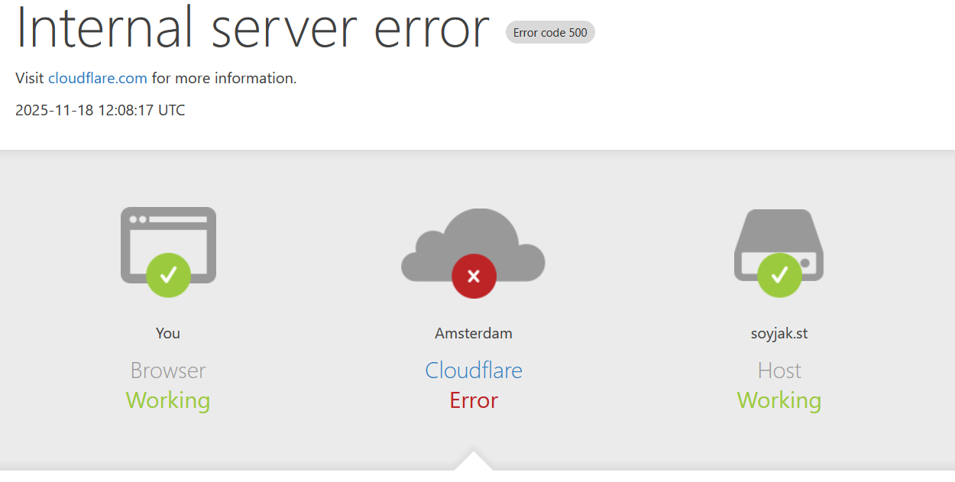Image resolution: width=955 pixels, height=482 pixels.
Task: Open the cloudflare.com link
Action: coord(98,78)
